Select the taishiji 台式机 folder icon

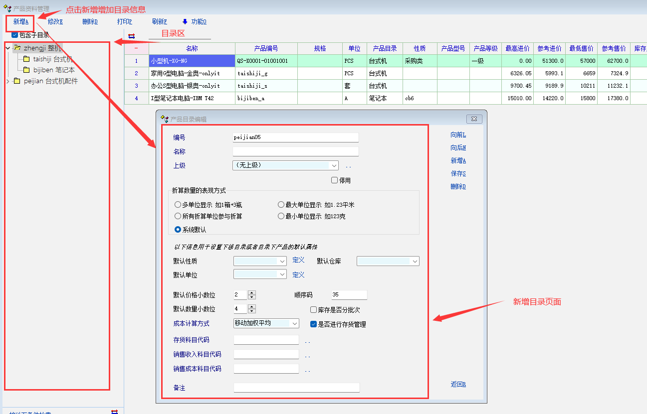click(26, 59)
